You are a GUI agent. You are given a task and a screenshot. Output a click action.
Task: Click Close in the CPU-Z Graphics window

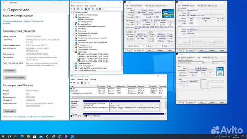coord(222,102)
